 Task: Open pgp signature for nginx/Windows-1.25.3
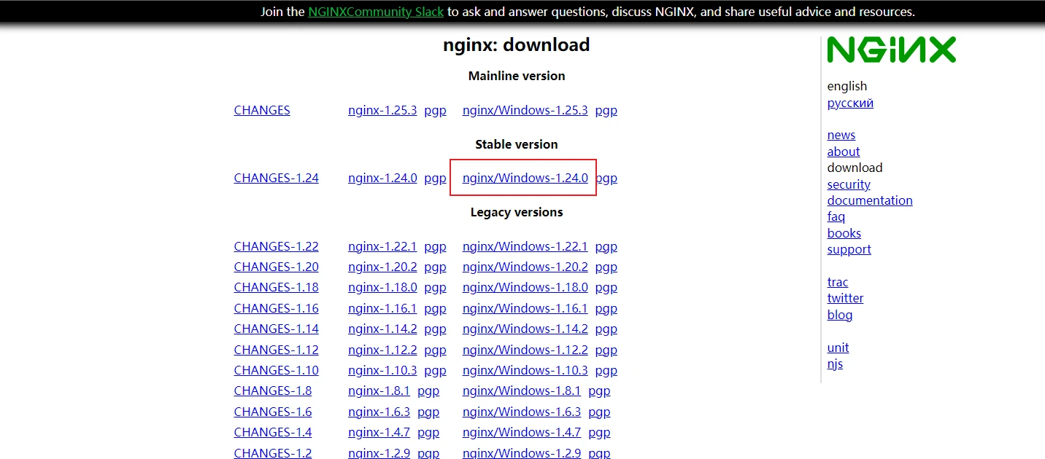pyautogui.click(x=606, y=110)
